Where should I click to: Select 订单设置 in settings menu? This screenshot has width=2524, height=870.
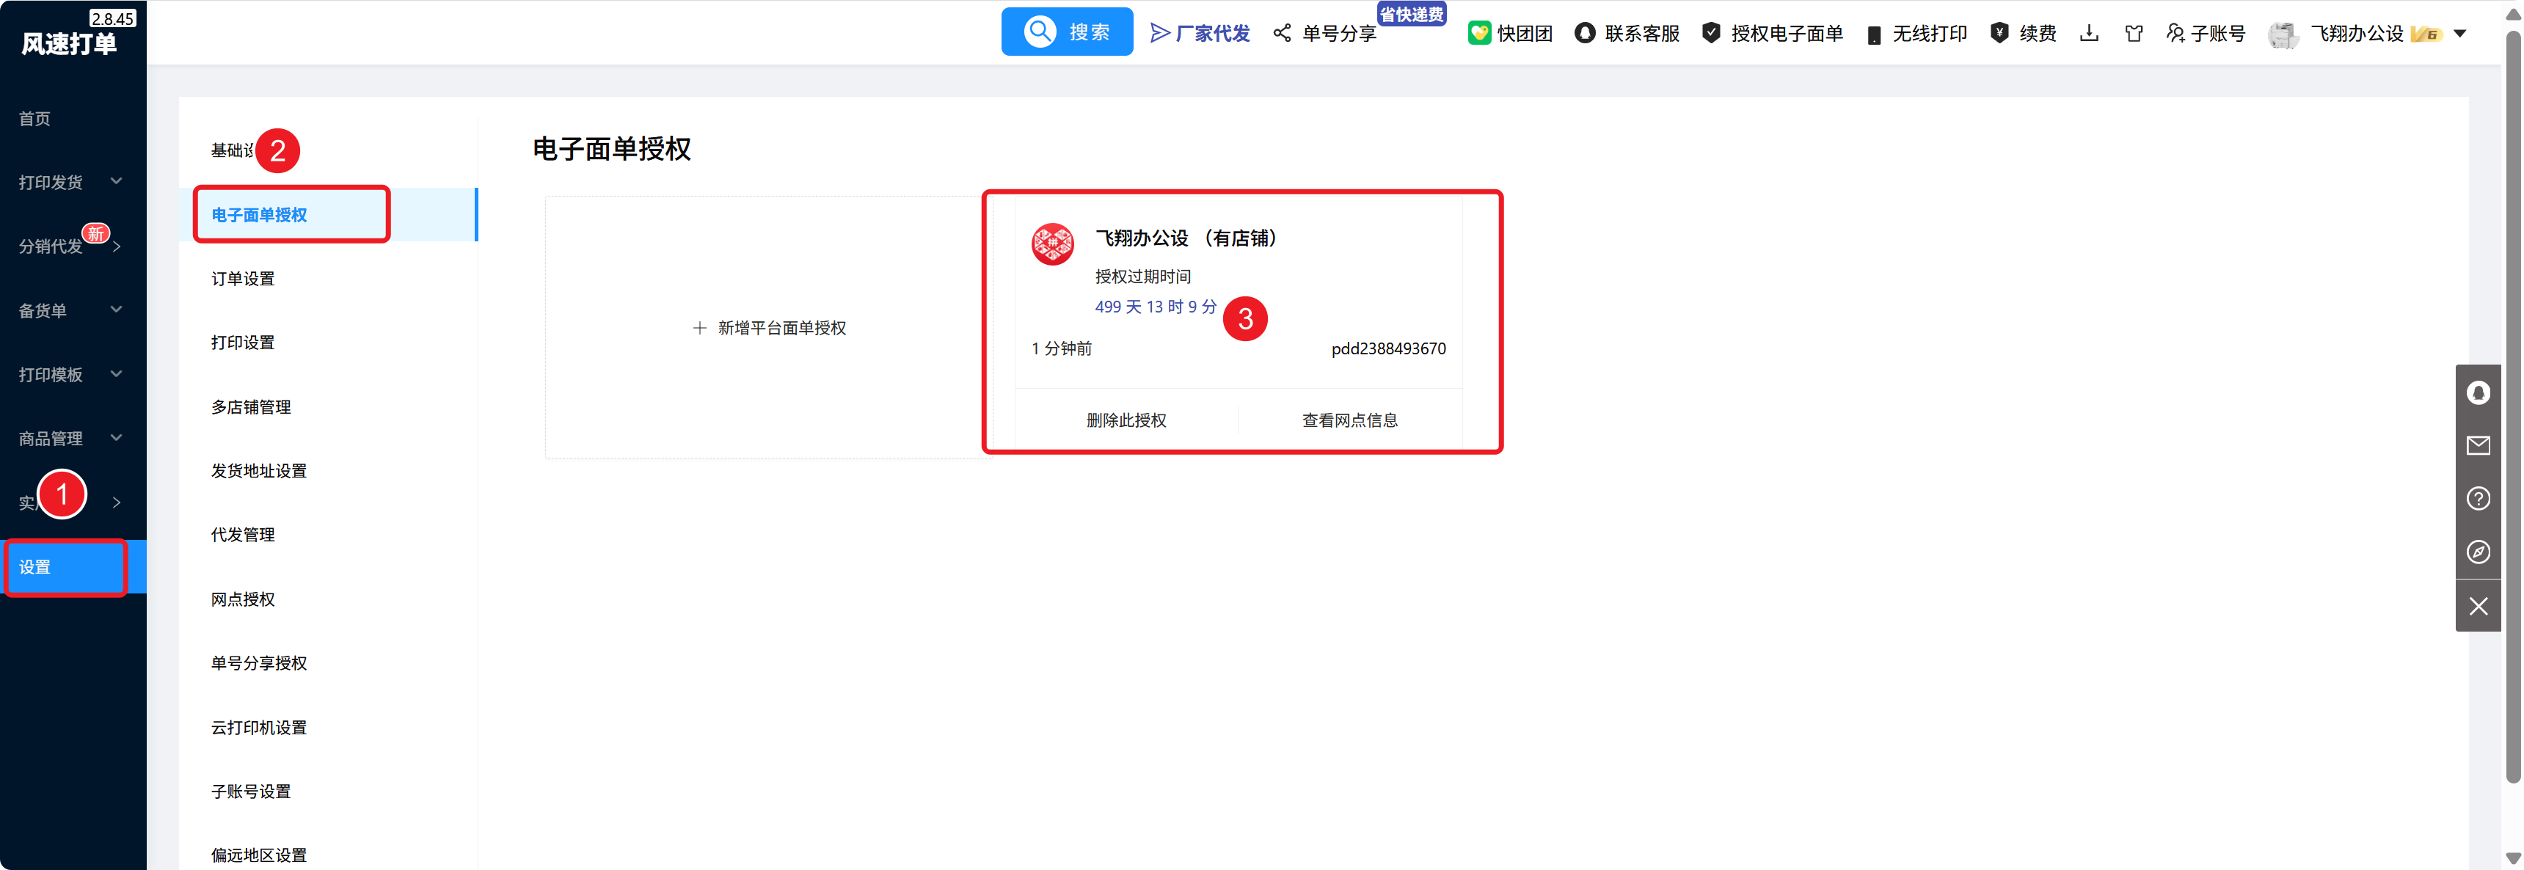[243, 279]
